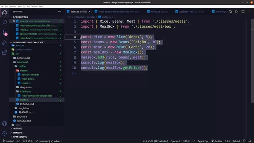Close index.ts in Open Editors list
254x143 pixels.
pos(14,21)
